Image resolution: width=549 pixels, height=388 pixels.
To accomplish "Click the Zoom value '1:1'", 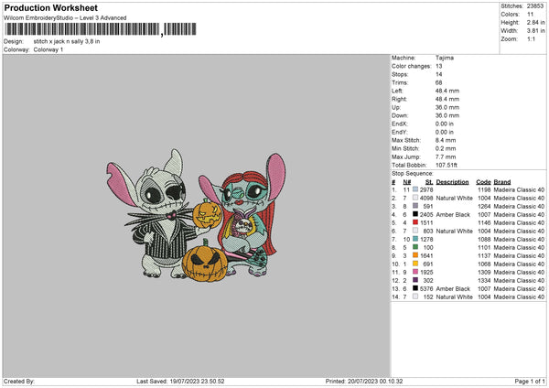I will 531,38.
